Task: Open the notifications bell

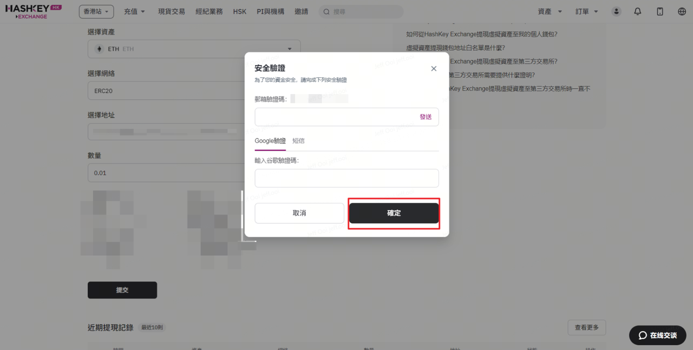Action: point(638,11)
